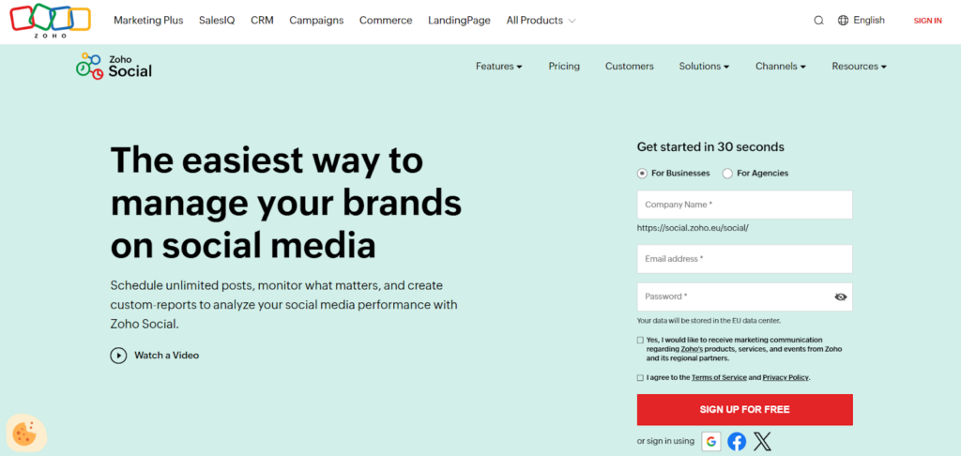This screenshot has height=456, width=961.
Task: Open the search magnifier icon
Action: [x=818, y=21]
